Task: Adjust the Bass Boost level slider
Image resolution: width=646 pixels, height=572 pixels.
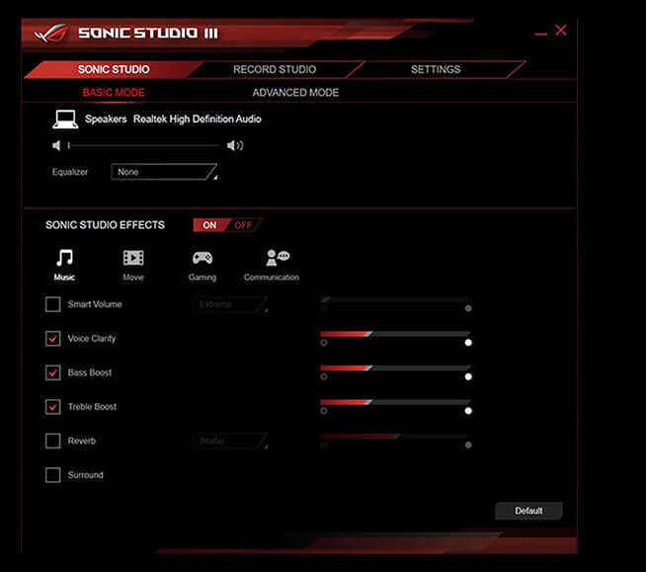Action: click(x=395, y=368)
